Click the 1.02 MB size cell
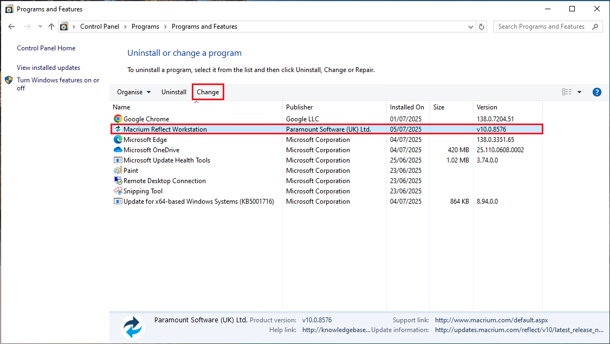Image resolution: width=610 pixels, height=344 pixels. [x=457, y=160]
